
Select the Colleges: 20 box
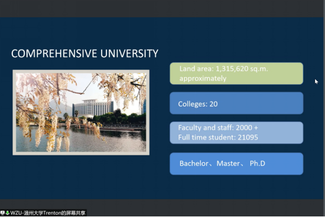(x=236, y=103)
